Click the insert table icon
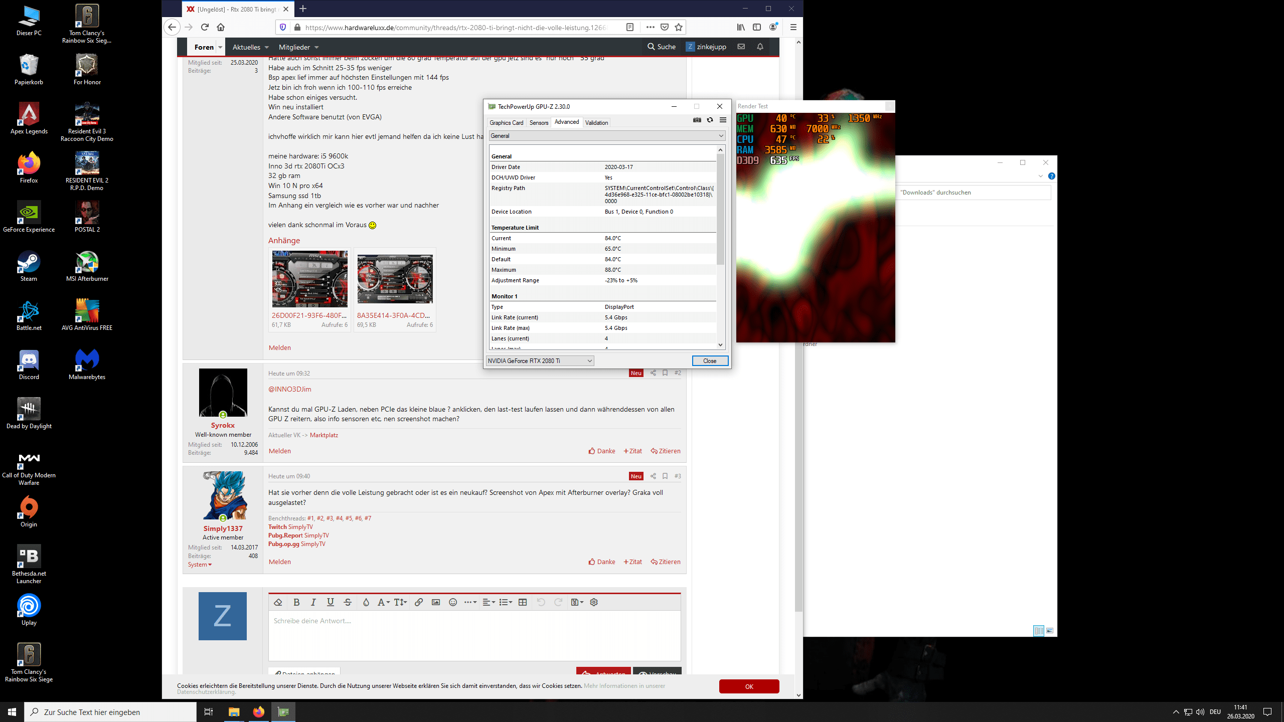 [523, 602]
